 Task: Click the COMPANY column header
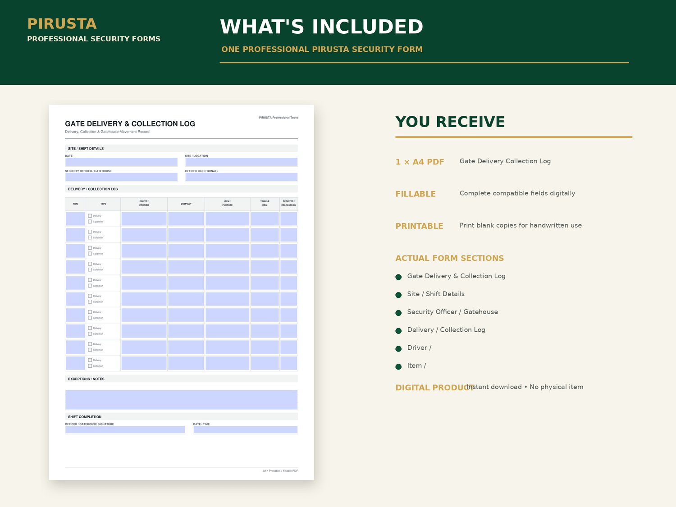pyautogui.click(x=186, y=204)
